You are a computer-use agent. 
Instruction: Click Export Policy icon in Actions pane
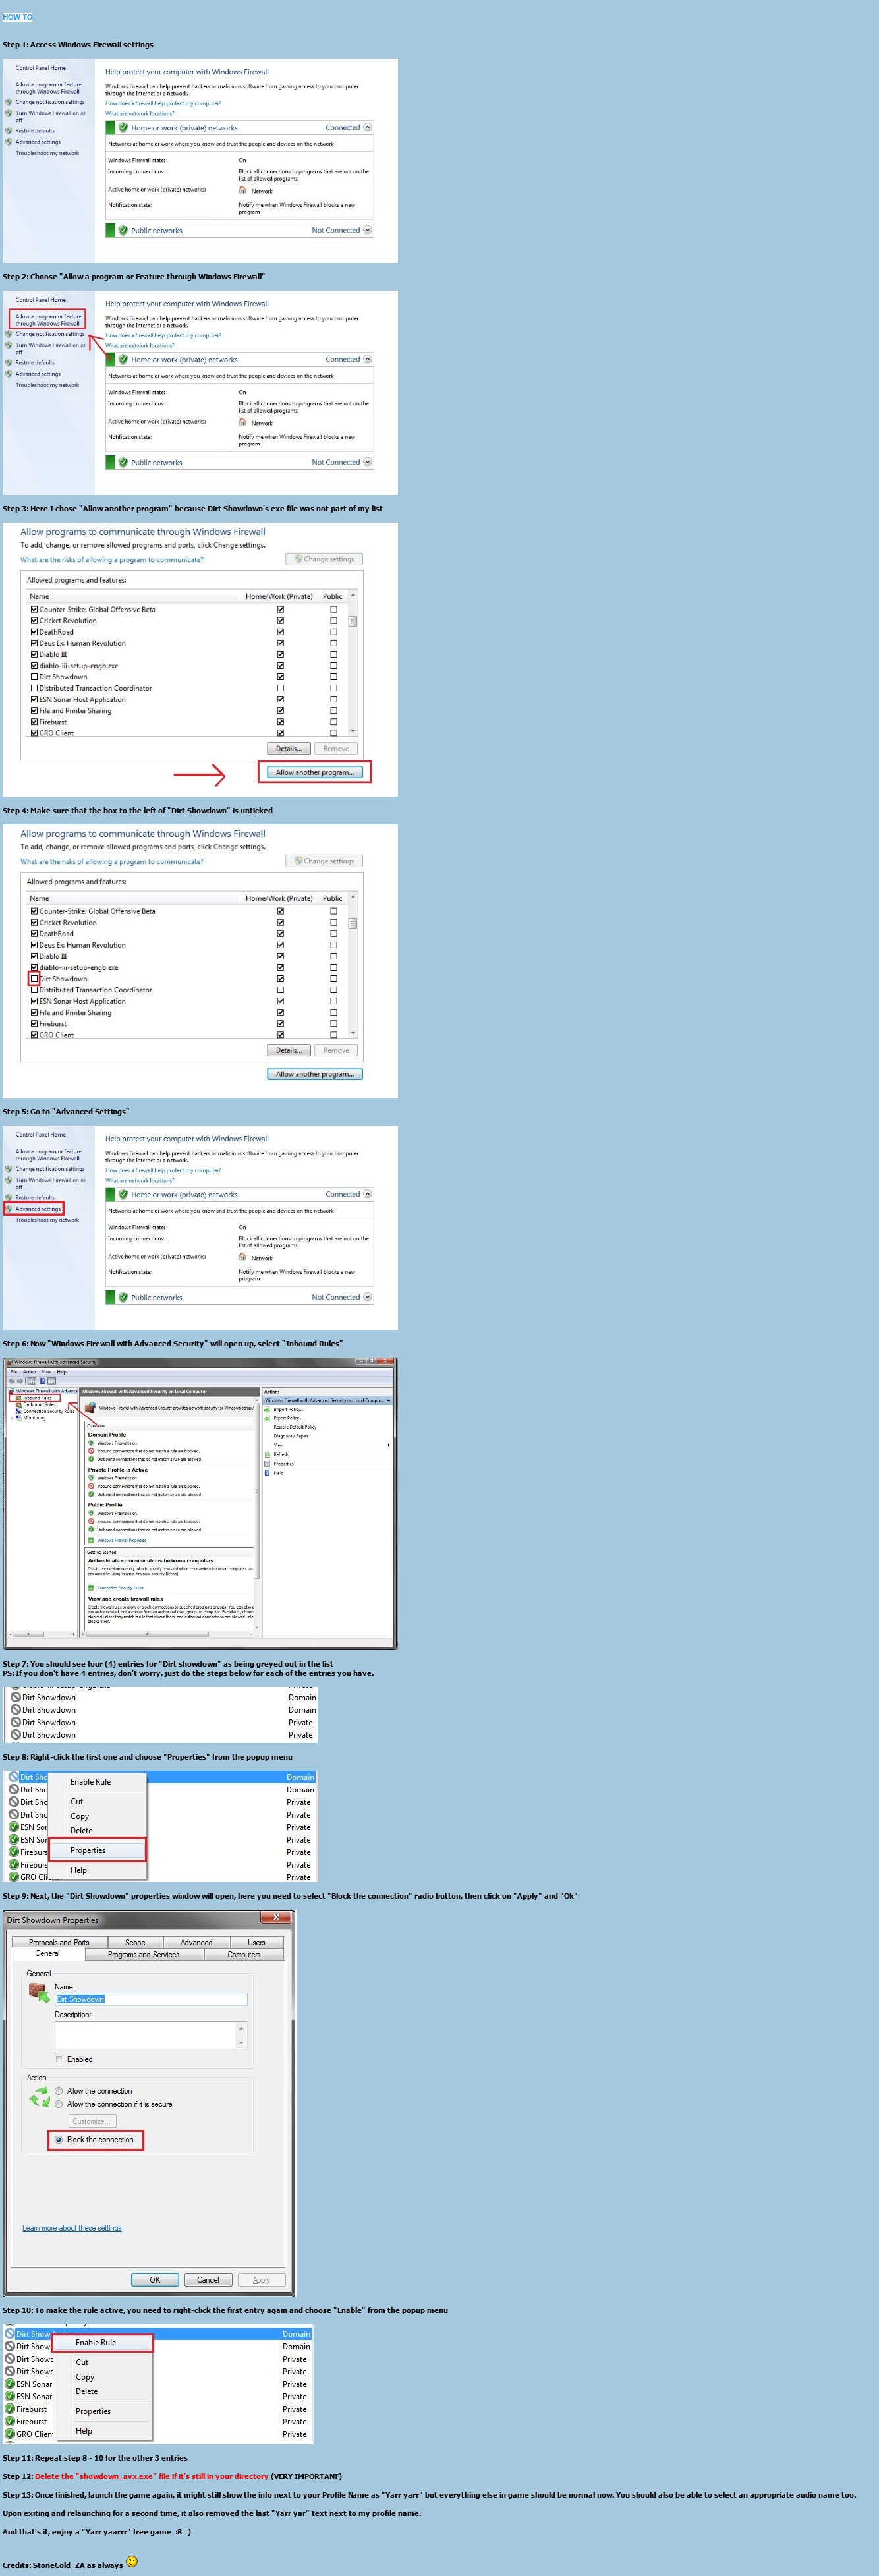point(267,1418)
